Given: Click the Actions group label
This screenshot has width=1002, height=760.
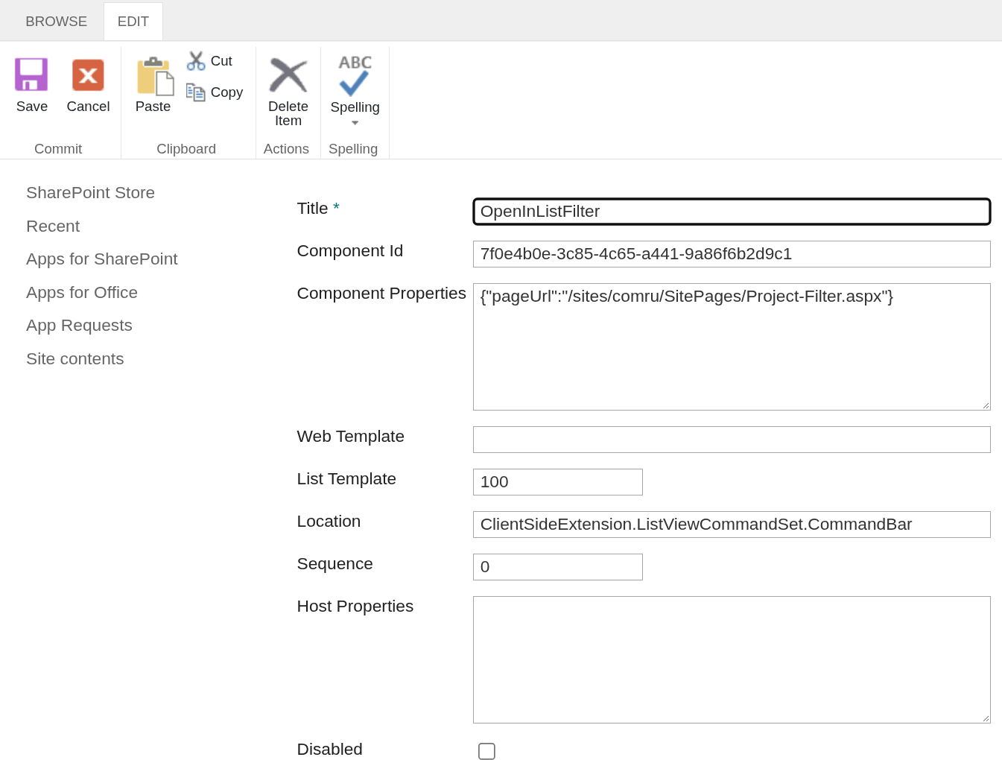Looking at the screenshot, I should click(286, 149).
